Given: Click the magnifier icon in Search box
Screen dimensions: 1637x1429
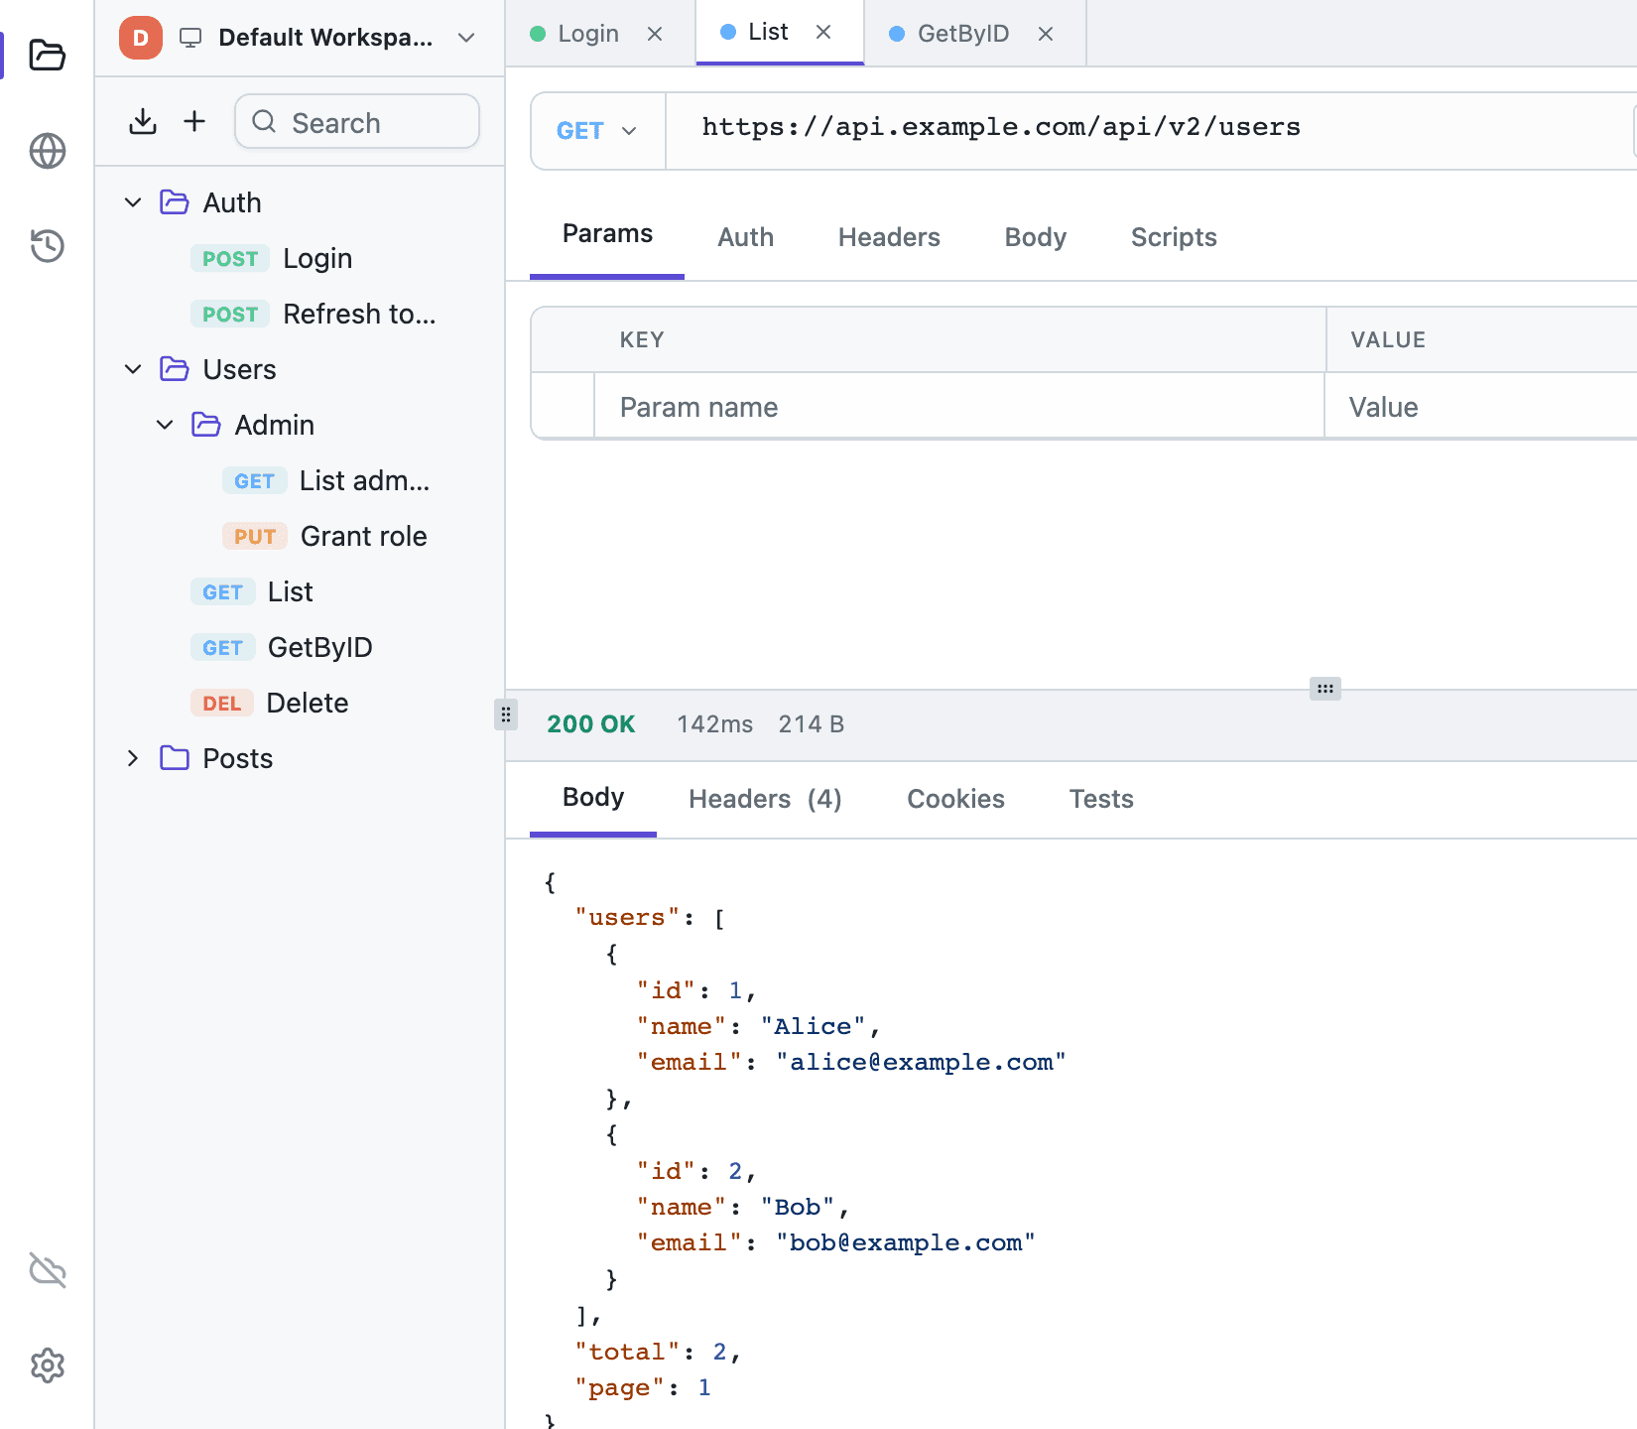Looking at the screenshot, I should (x=264, y=121).
